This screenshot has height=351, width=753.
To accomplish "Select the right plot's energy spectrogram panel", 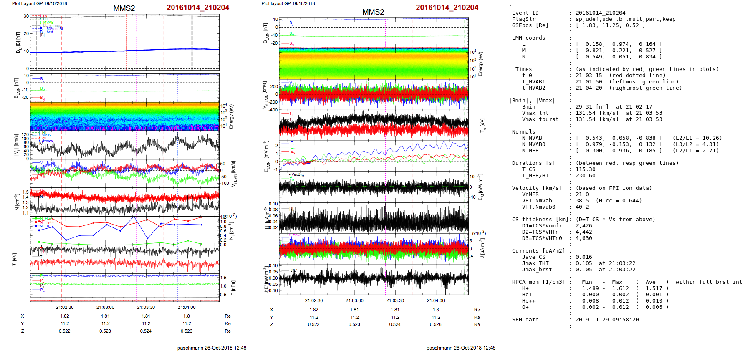I will [x=374, y=63].
